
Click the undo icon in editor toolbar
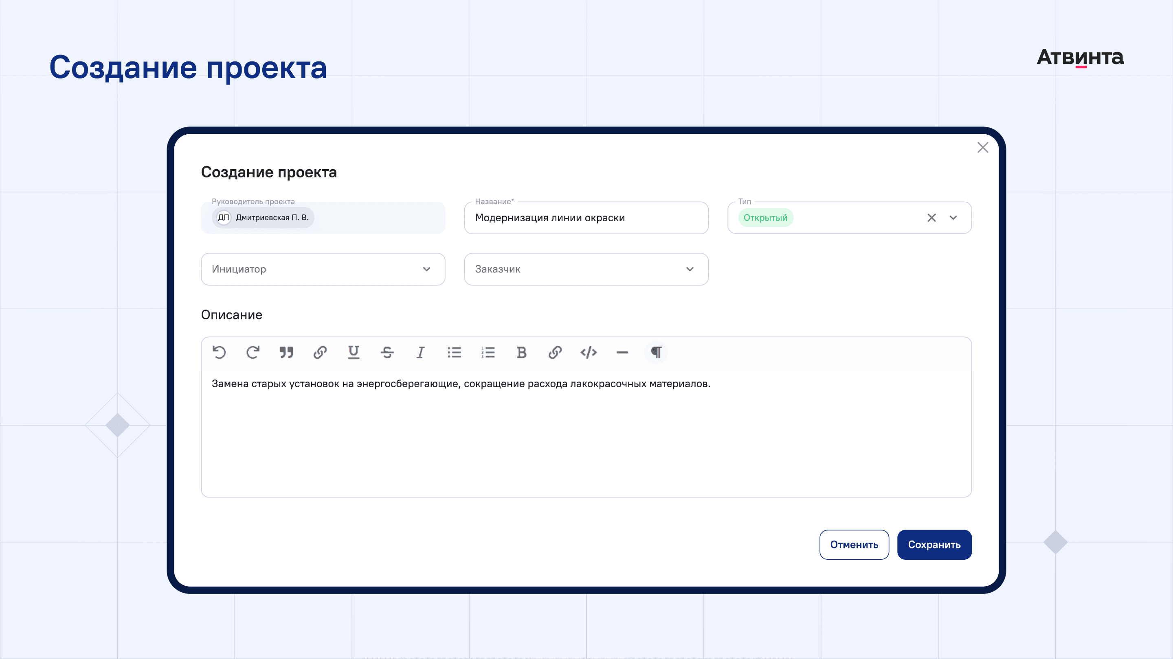(x=219, y=352)
